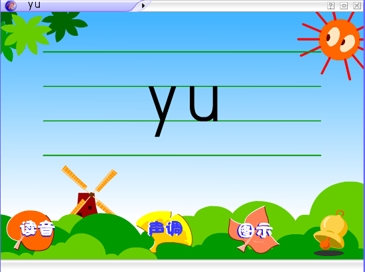Image resolution: width=365 pixels, height=272 pixels.
Task: Click the 读音 orange leaf button
Action: click(x=31, y=230)
